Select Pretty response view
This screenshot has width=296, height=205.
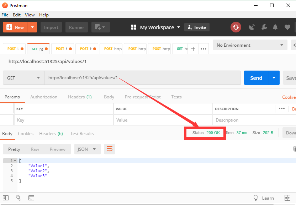coord(14,149)
